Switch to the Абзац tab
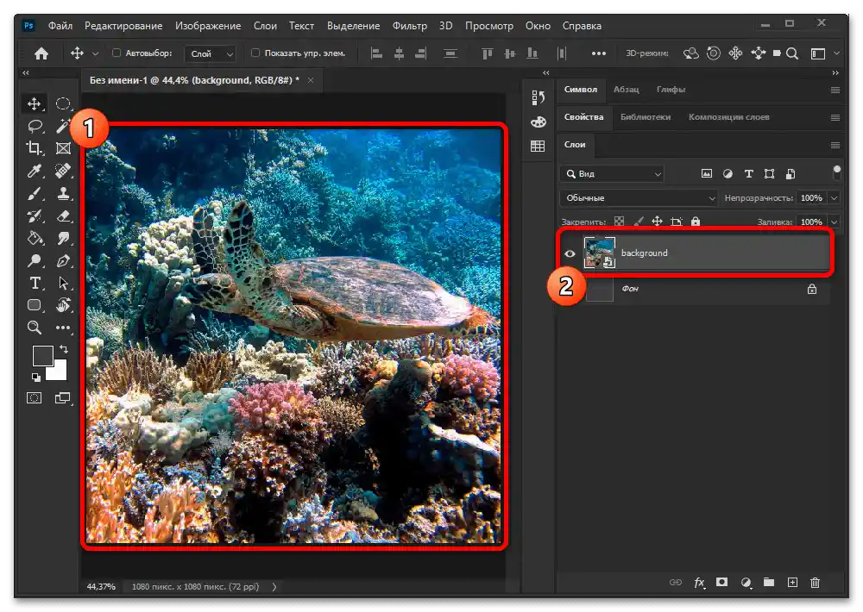The image size is (863, 612). coord(627,90)
